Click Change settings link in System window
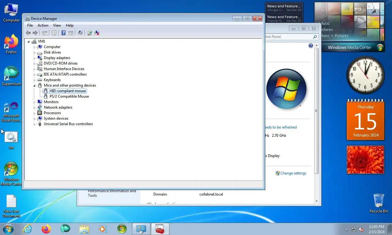 [x=293, y=173]
